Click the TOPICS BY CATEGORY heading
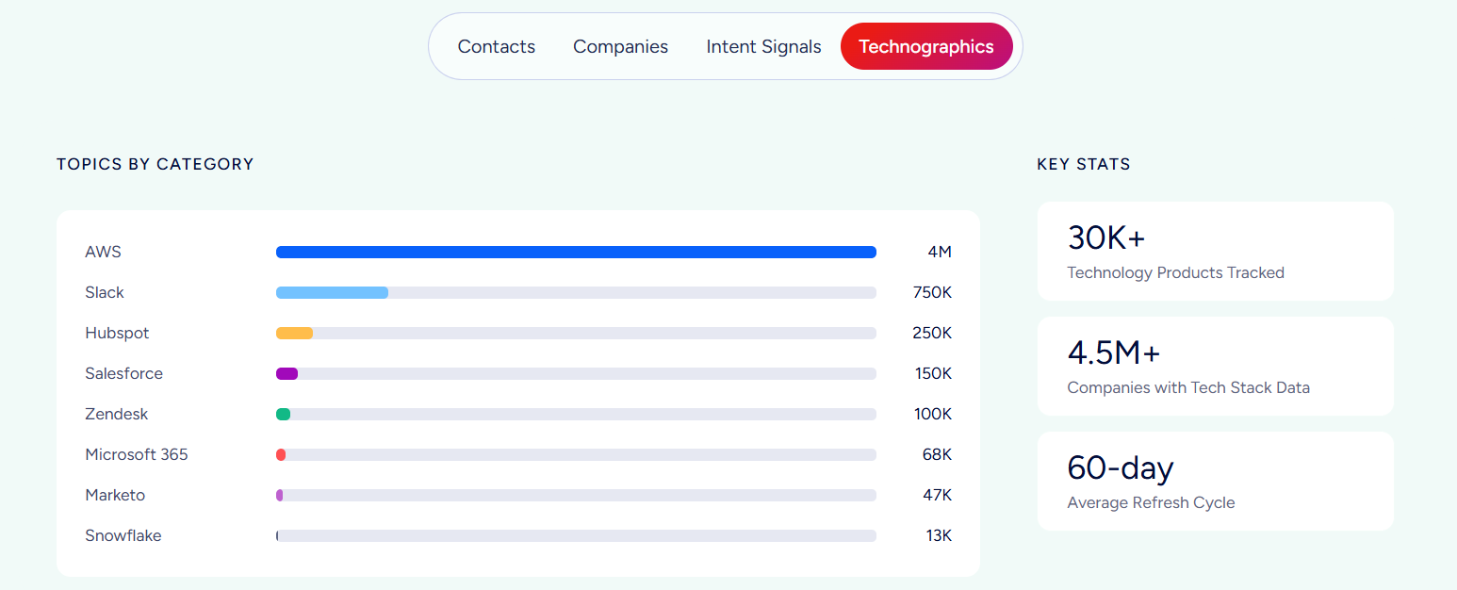Image resolution: width=1457 pixels, height=590 pixels. click(156, 164)
